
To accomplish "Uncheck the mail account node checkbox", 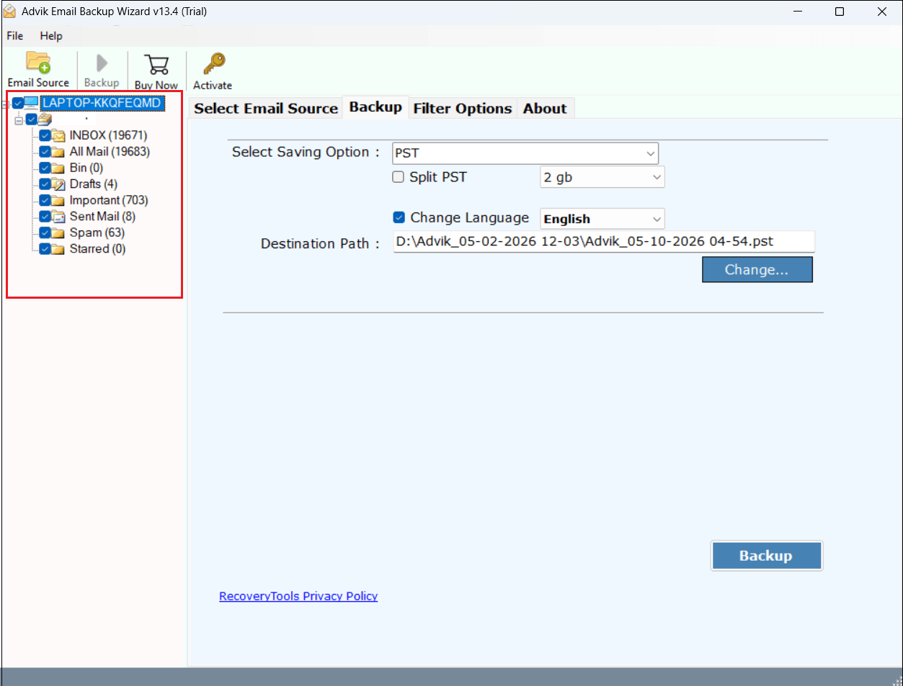I will pos(31,119).
